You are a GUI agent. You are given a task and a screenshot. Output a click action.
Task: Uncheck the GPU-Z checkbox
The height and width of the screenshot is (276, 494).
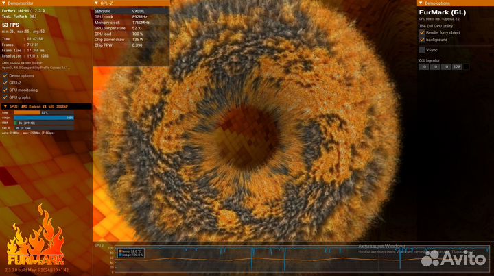[5, 83]
